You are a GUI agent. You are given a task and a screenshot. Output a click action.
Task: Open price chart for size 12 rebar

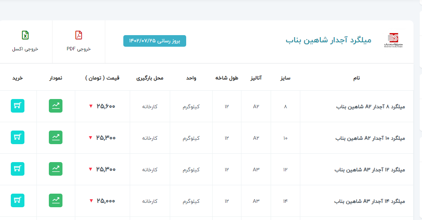[x=56, y=169]
